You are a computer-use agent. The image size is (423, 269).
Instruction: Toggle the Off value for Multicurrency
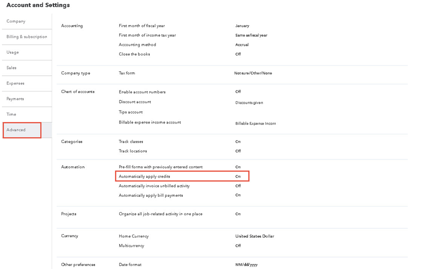(x=238, y=245)
